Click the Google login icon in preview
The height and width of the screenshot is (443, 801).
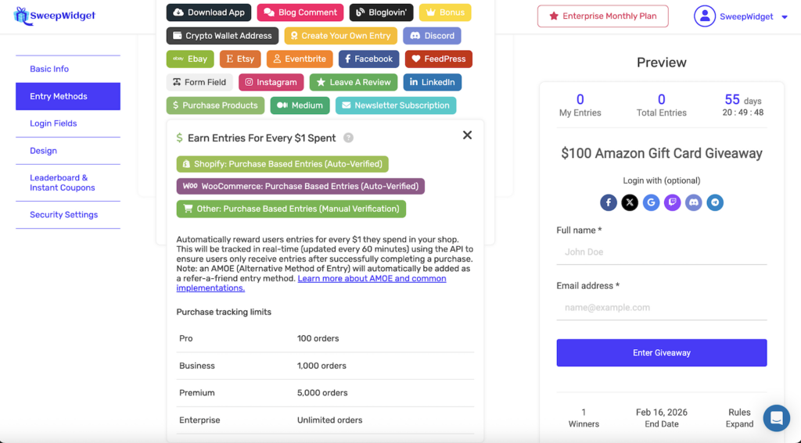pos(651,203)
